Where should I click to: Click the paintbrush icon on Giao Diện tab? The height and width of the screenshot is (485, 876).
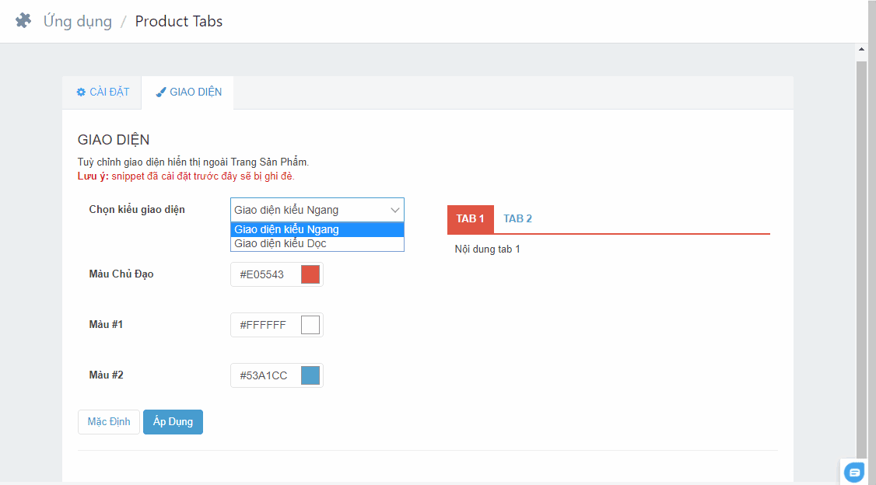tap(161, 92)
